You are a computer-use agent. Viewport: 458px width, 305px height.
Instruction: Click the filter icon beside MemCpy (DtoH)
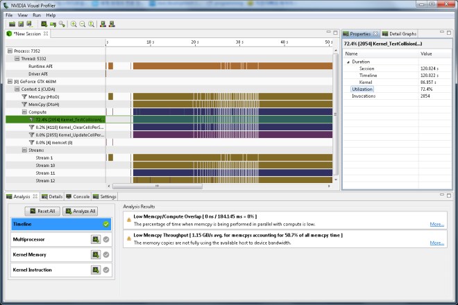click(x=24, y=104)
